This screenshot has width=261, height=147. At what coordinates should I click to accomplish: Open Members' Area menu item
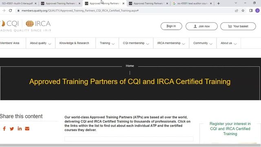tap(10, 43)
